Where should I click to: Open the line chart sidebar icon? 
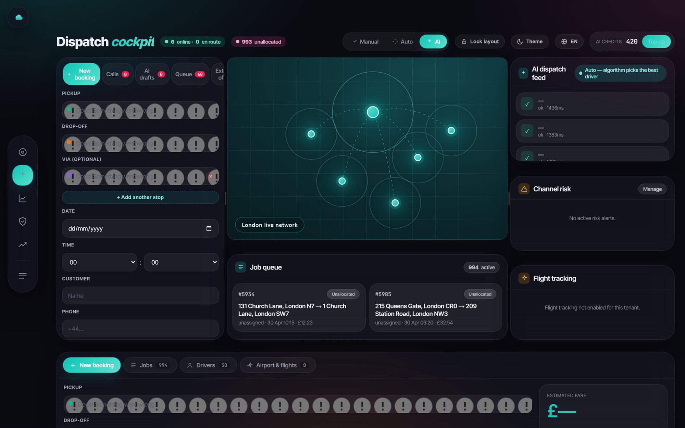pos(23,199)
